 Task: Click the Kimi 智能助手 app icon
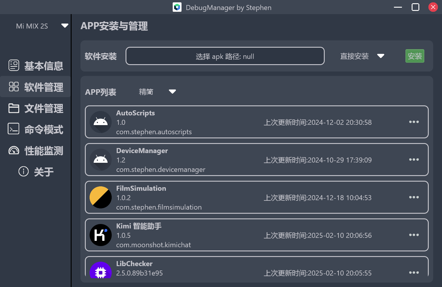click(x=100, y=235)
